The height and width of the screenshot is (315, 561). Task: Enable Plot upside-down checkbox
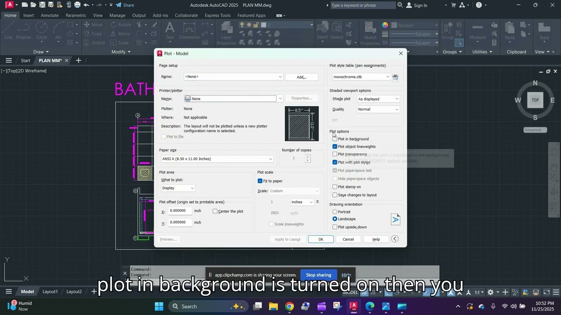tap(335, 227)
